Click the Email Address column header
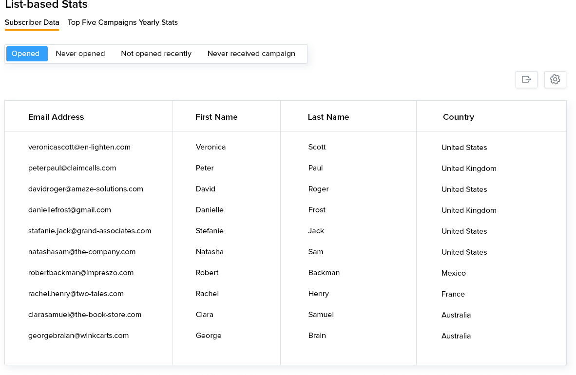 56,117
